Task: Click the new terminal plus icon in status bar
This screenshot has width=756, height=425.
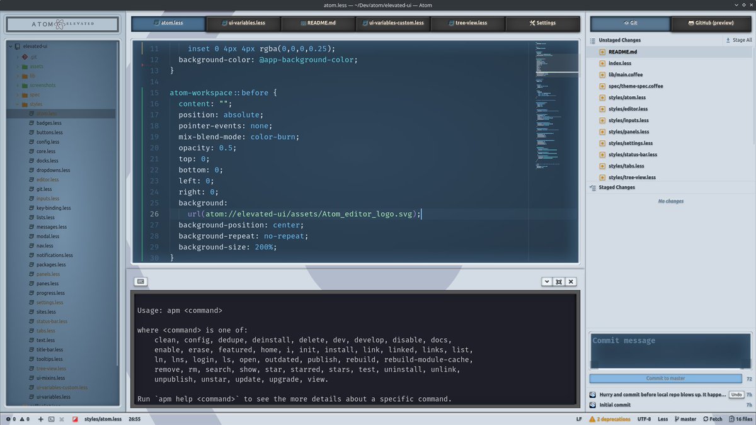Action: coord(40,419)
